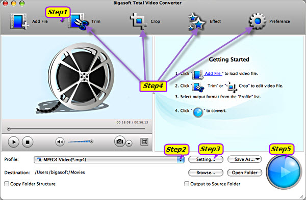Adjust the volume slider
This screenshot has width=306, height=200.
[x=81, y=141]
